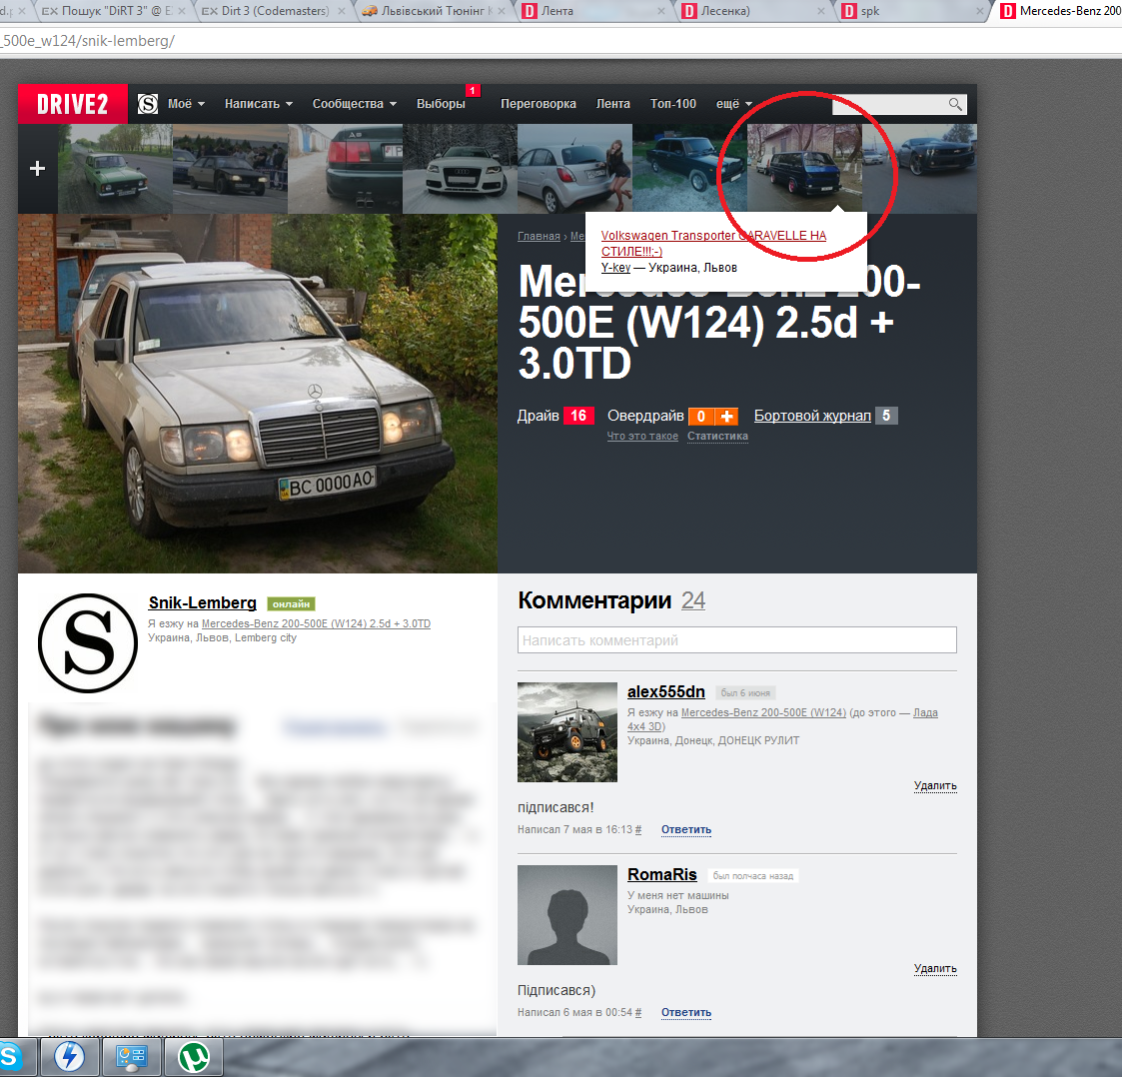Launch the lightning bolt taskbar app
The image size is (1122, 1077).
69,1057
